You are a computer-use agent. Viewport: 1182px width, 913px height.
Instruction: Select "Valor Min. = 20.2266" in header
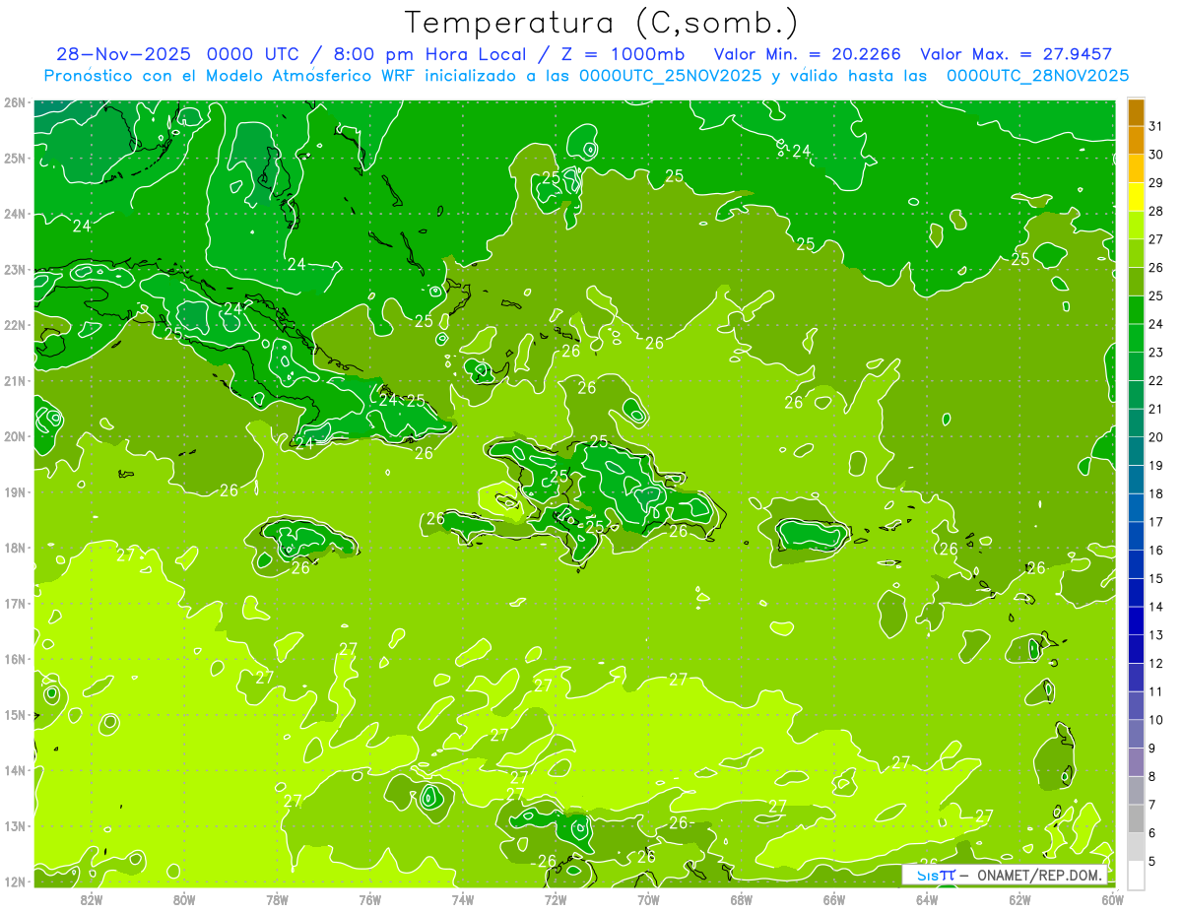coord(808,54)
